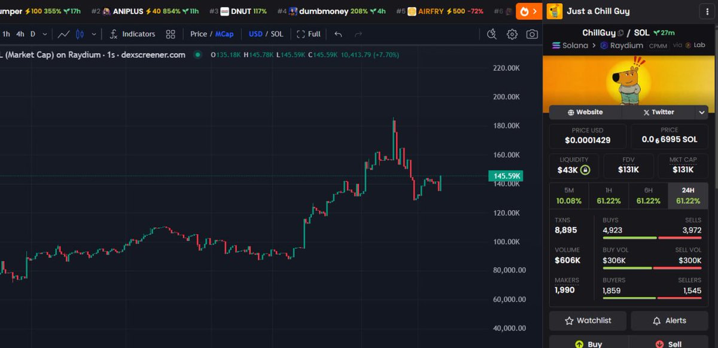Open Indicators from the chart toolbar

132,34
